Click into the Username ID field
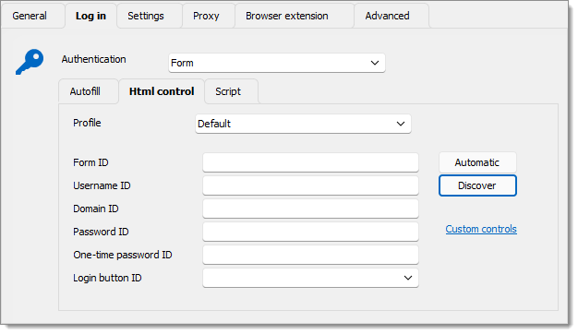 pos(310,185)
